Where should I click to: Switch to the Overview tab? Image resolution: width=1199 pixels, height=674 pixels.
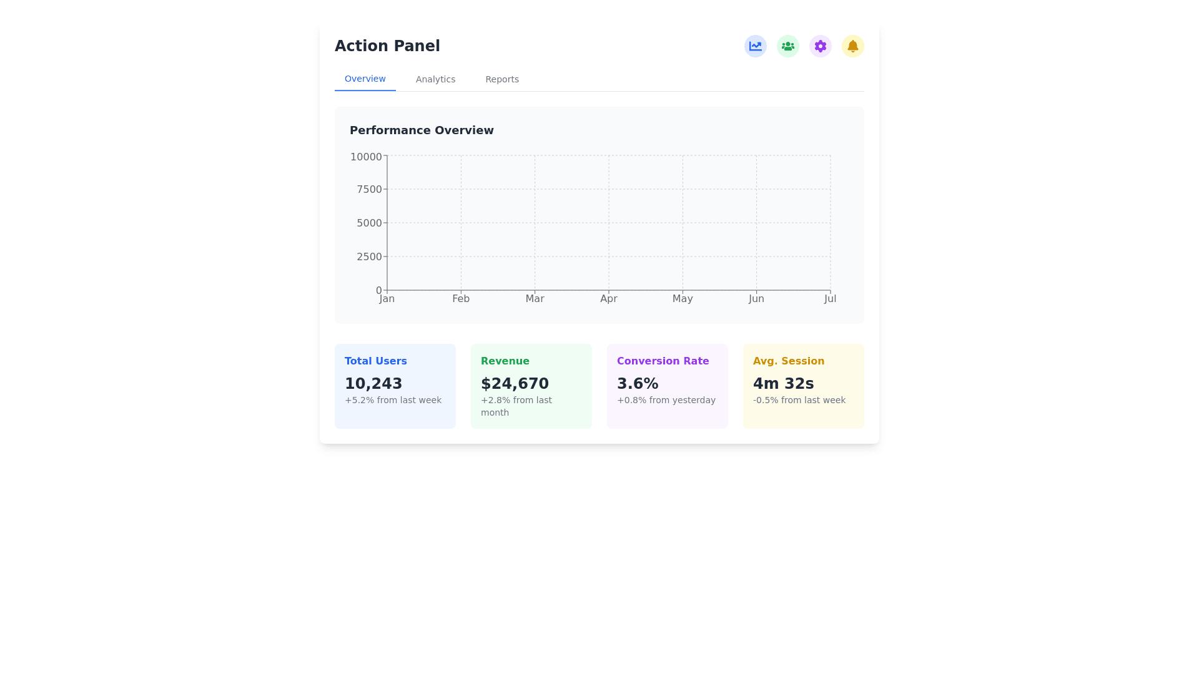point(365,79)
